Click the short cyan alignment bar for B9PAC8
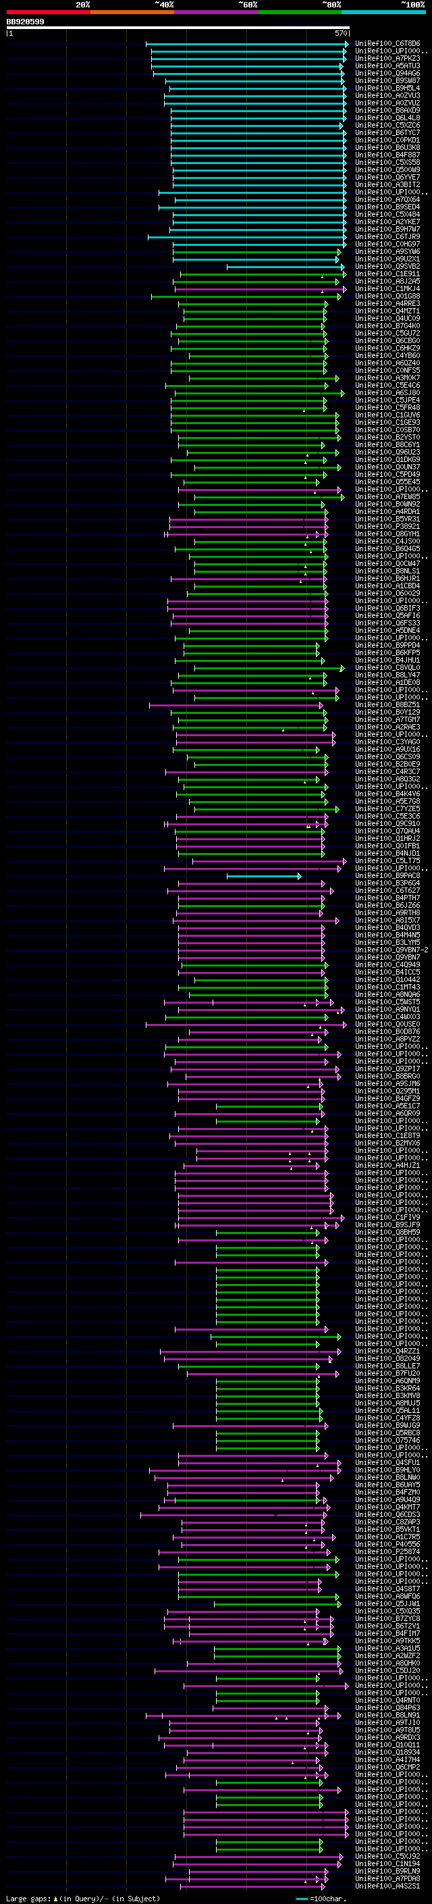 point(264,876)
